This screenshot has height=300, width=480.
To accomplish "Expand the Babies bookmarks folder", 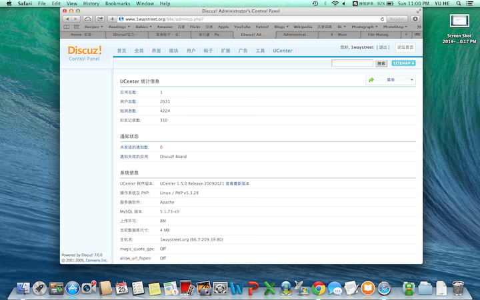I will point(144,27).
